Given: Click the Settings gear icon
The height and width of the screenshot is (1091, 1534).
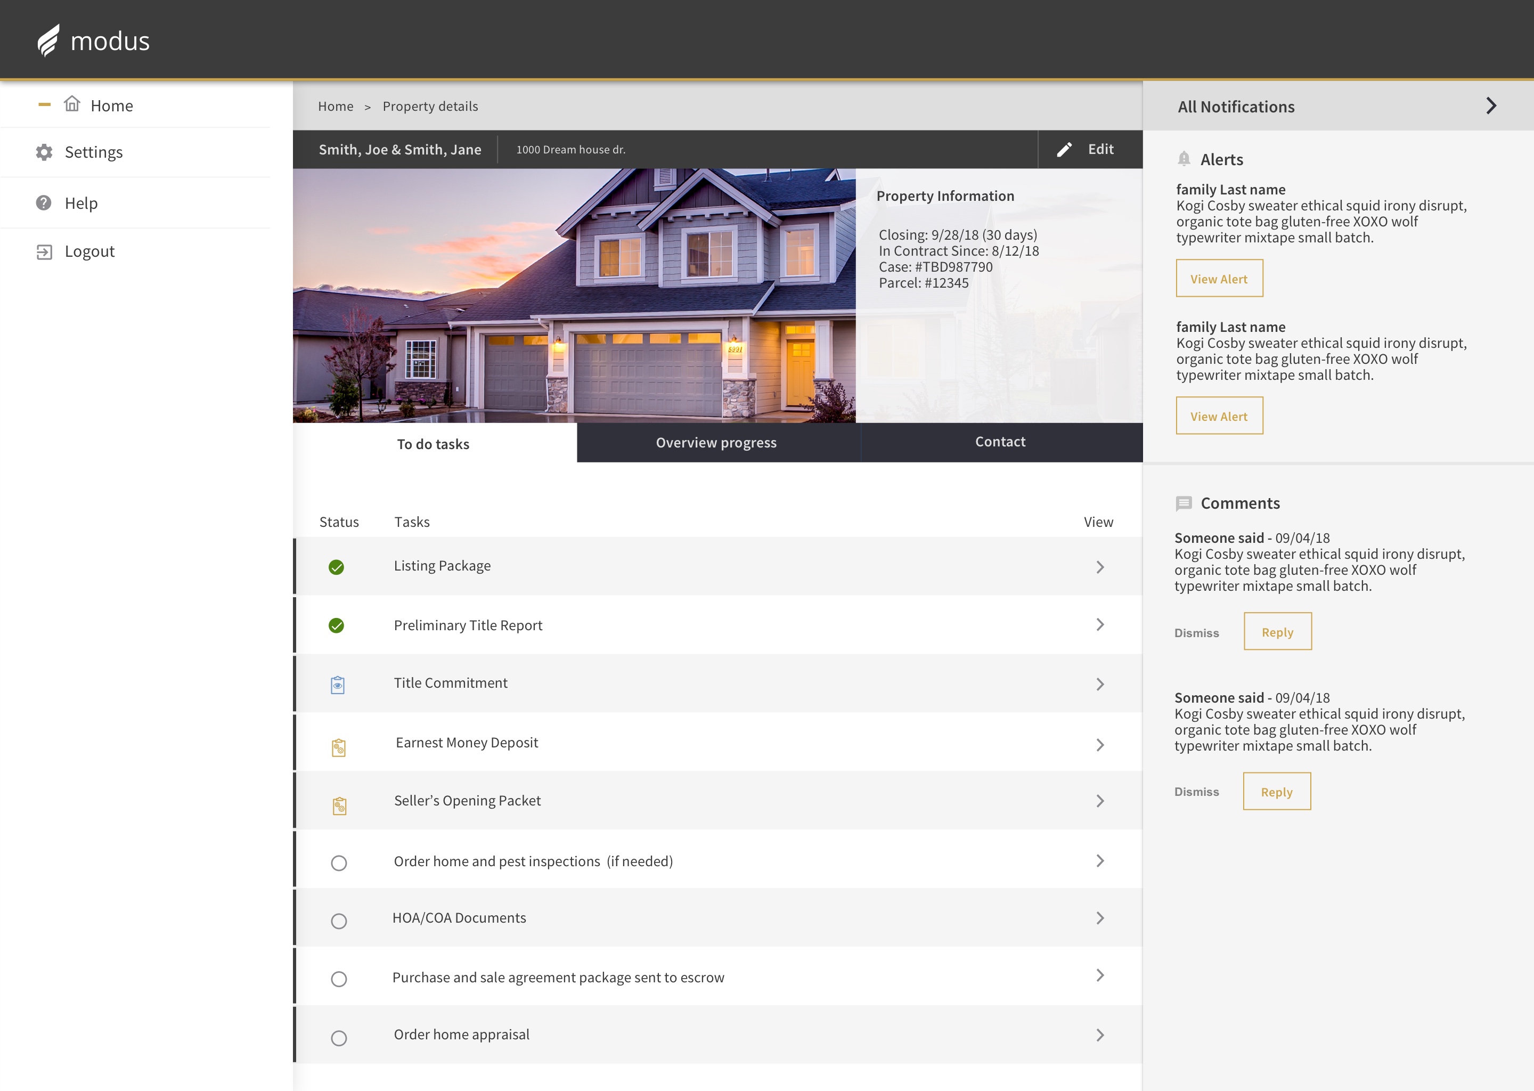Looking at the screenshot, I should coord(44,152).
